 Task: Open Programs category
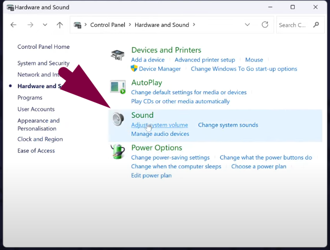point(30,98)
